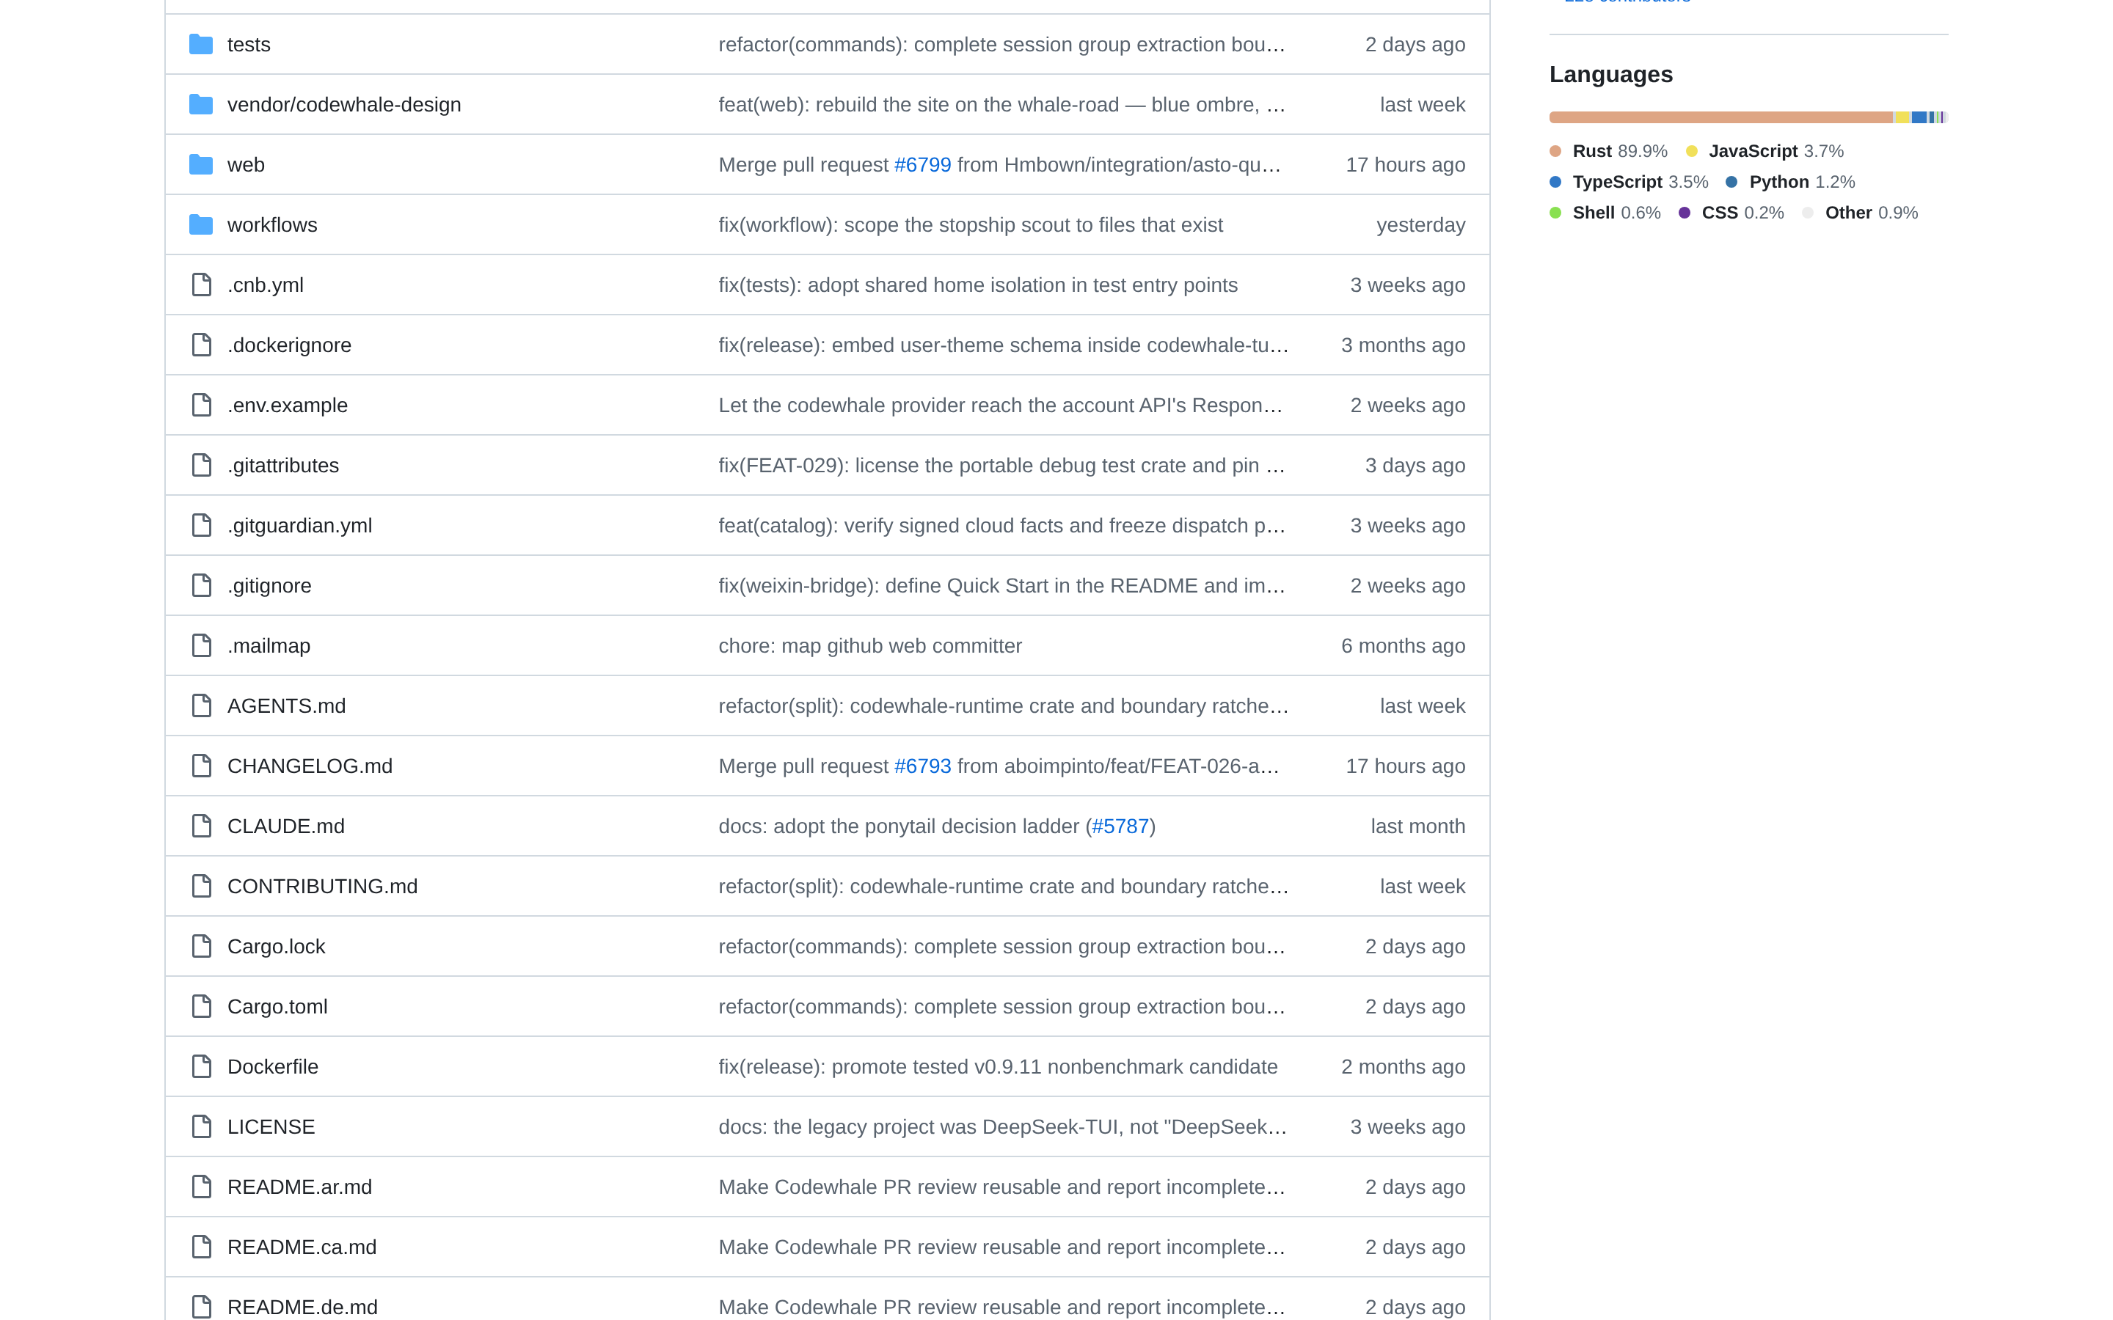Open the CONTRIBUTING.md file
Viewport: 2113px width, 1320px height.
tap(322, 886)
